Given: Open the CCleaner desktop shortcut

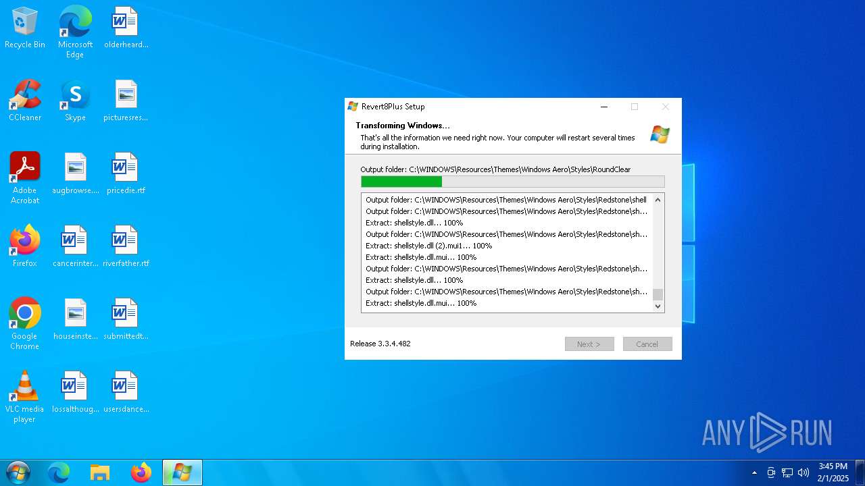Looking at the screenshot, I should click(x=25, y=101).
